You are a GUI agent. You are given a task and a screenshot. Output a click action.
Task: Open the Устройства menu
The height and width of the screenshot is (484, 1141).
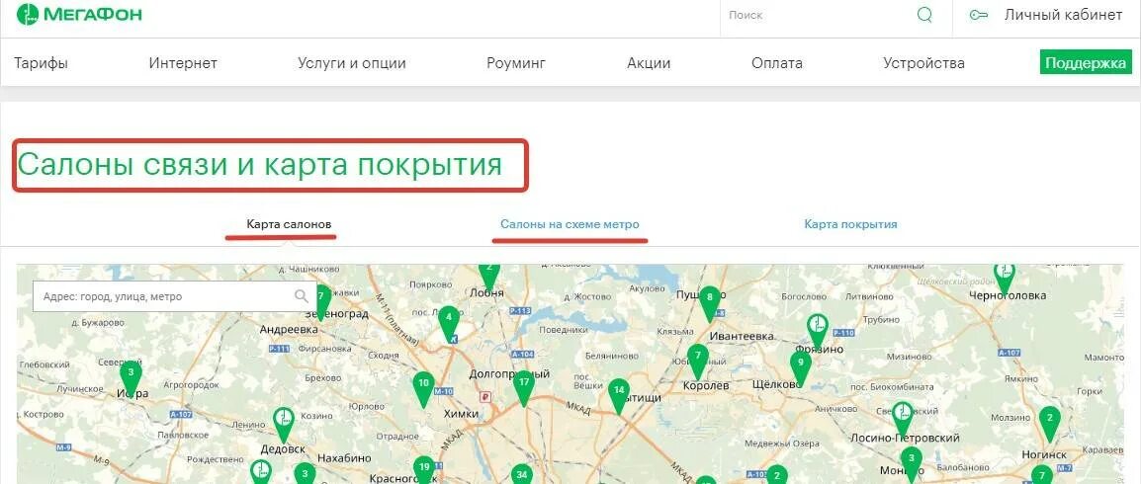(924, 63)
